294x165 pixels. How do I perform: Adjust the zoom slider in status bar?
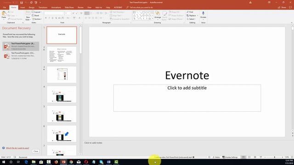pos(275,157)
